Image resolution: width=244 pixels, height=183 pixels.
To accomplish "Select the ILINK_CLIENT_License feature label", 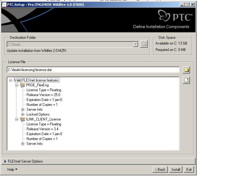I will pyautogui.click(x=43, y=119).
